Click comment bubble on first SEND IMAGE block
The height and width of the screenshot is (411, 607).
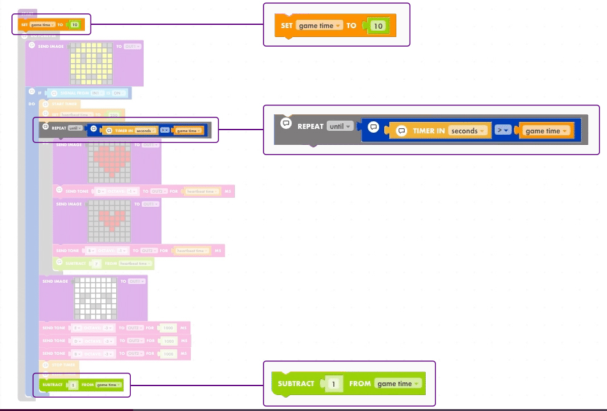(32, 45)
